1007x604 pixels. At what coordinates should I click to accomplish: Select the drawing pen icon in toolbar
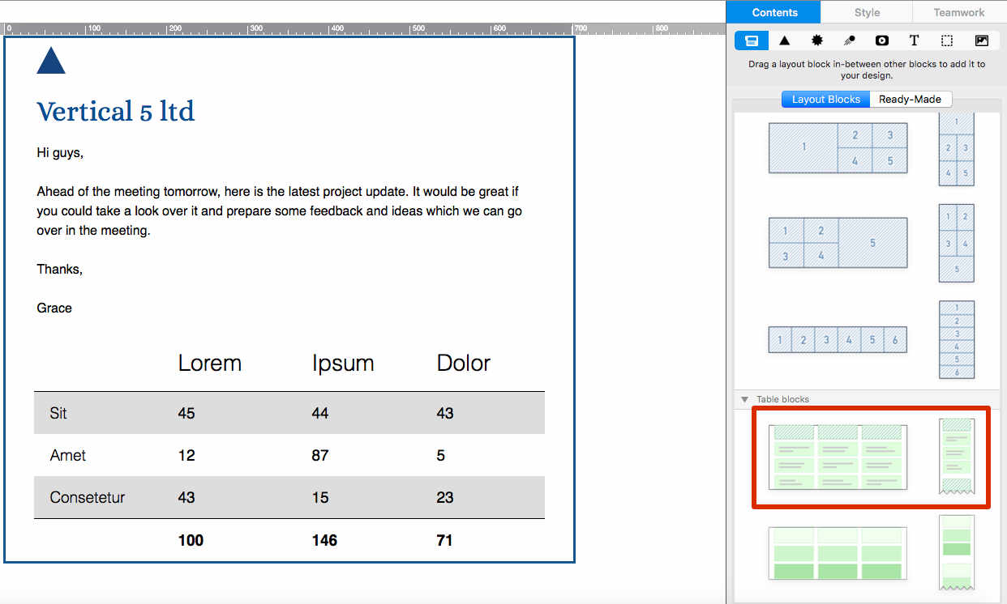(849, 40)
